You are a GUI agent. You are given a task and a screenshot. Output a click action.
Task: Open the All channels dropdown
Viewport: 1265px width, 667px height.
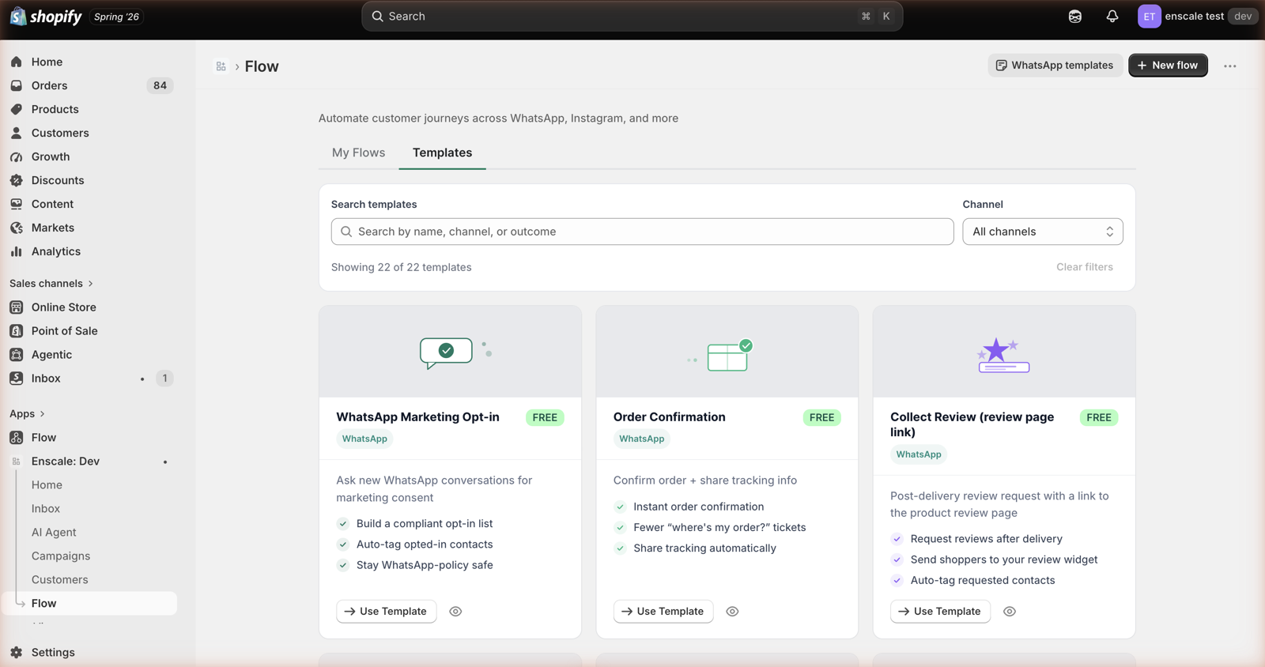(x=1043, y=232)
